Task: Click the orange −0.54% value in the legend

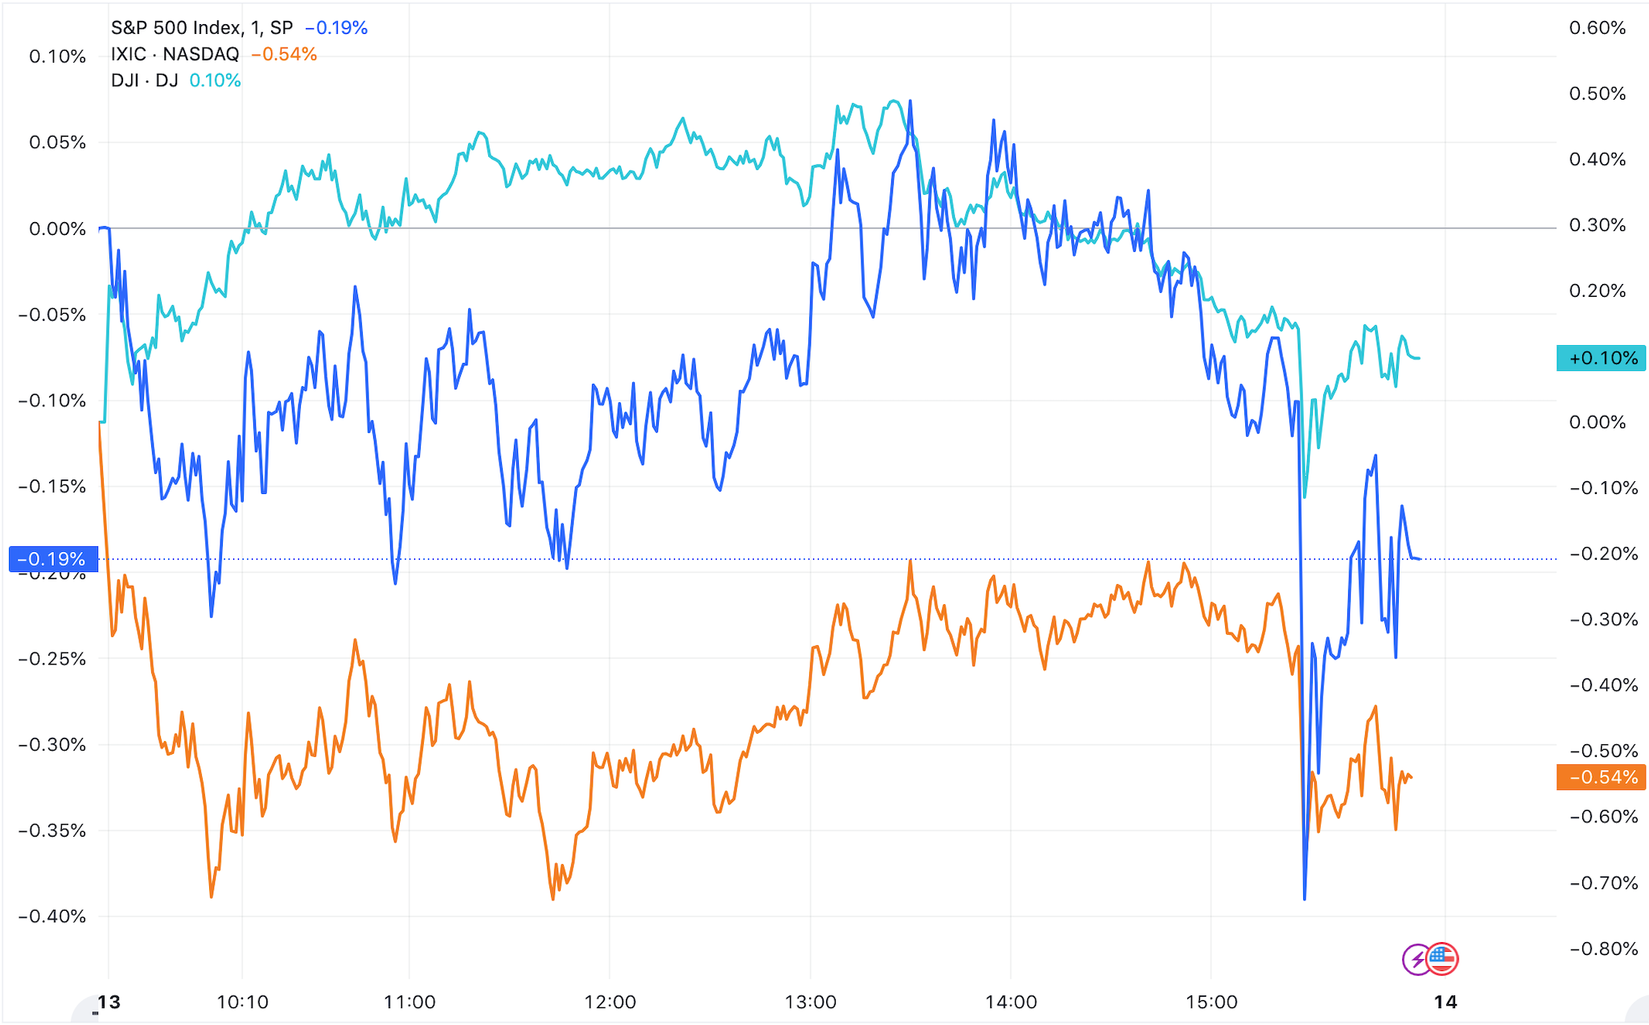Action: (284, 54)
